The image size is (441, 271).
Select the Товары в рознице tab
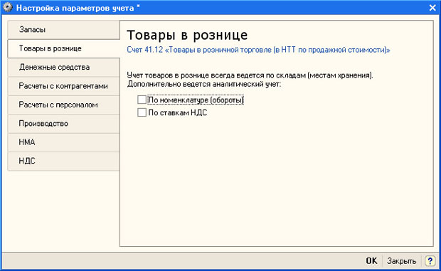[64, 48]
